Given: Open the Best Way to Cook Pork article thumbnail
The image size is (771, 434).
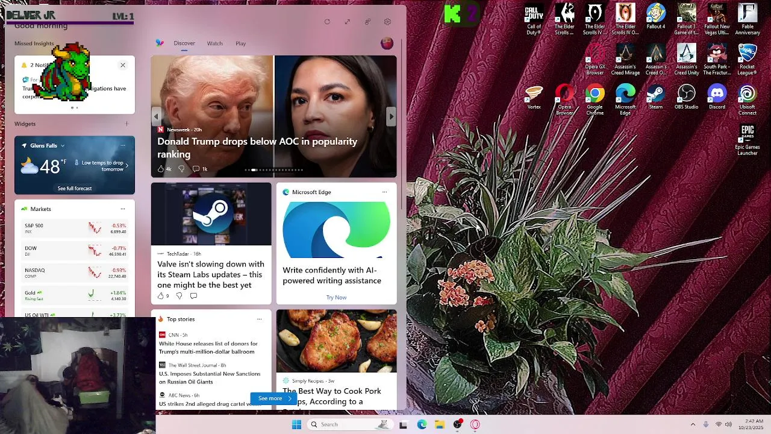Looking at the screenshot, I should pyautogui.click(x=336, y=341).
